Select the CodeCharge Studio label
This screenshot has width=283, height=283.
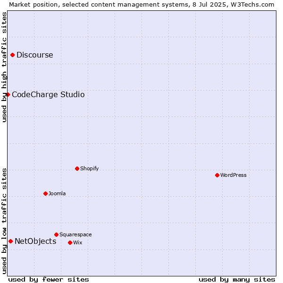pyautogui.click(x=48, y=95)
